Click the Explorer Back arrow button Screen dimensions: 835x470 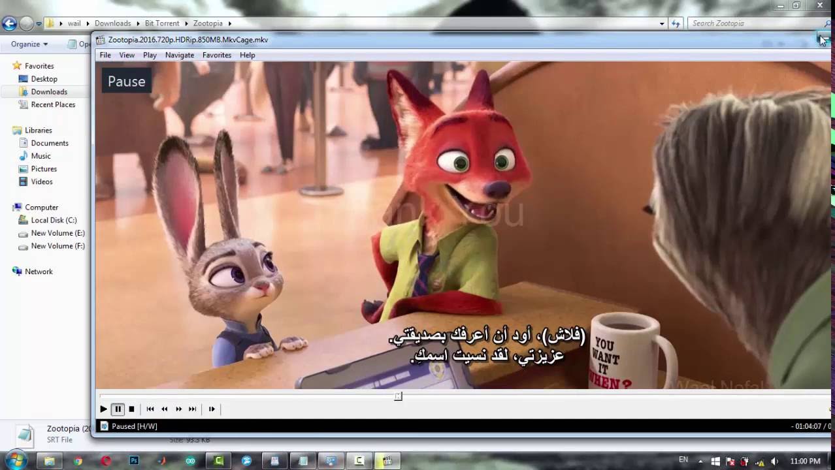coord(9,23)
